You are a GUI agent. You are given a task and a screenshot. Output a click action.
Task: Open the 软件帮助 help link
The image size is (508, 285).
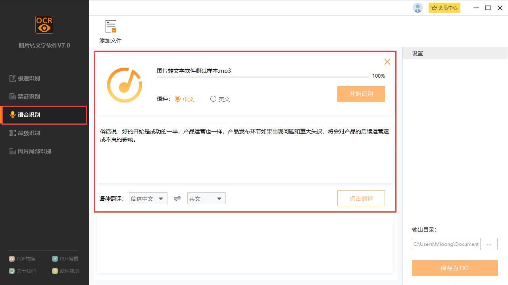(x=65, y=271)
